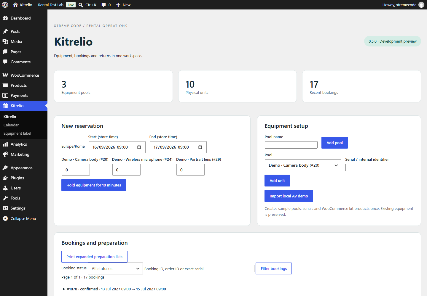Click the Dashboard gauge icon
Viewport: 427px width, 296px height.
click(x=5, y=18)
